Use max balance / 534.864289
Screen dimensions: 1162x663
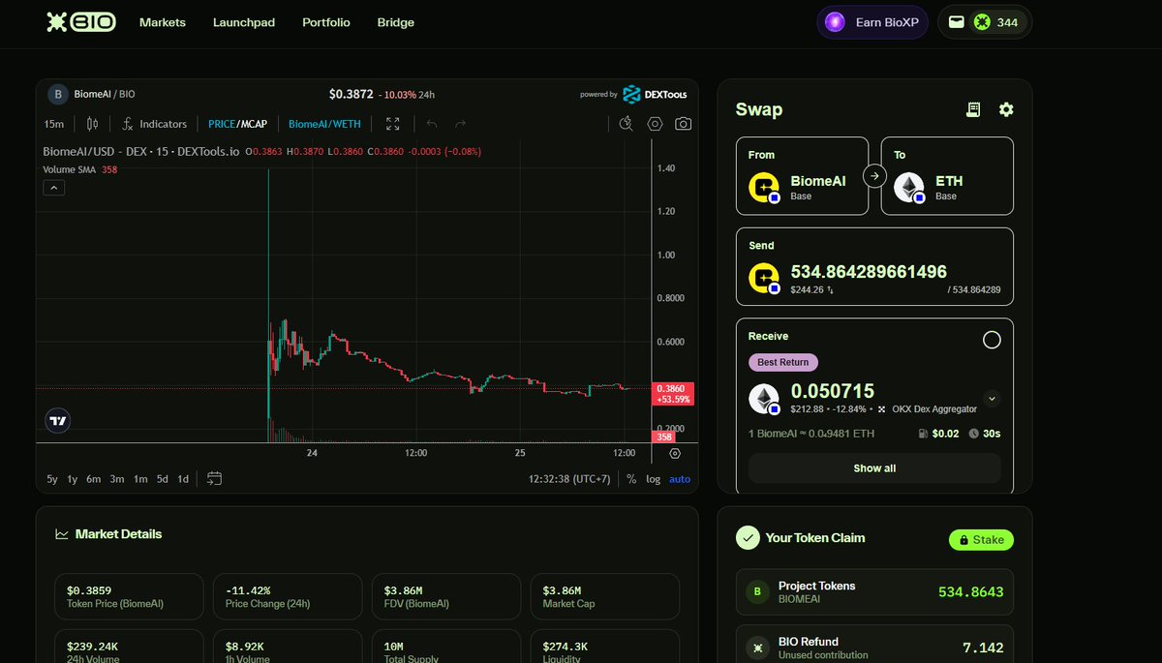(x=974, y=289)
